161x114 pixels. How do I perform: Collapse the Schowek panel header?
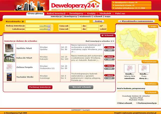coord(108,36)
